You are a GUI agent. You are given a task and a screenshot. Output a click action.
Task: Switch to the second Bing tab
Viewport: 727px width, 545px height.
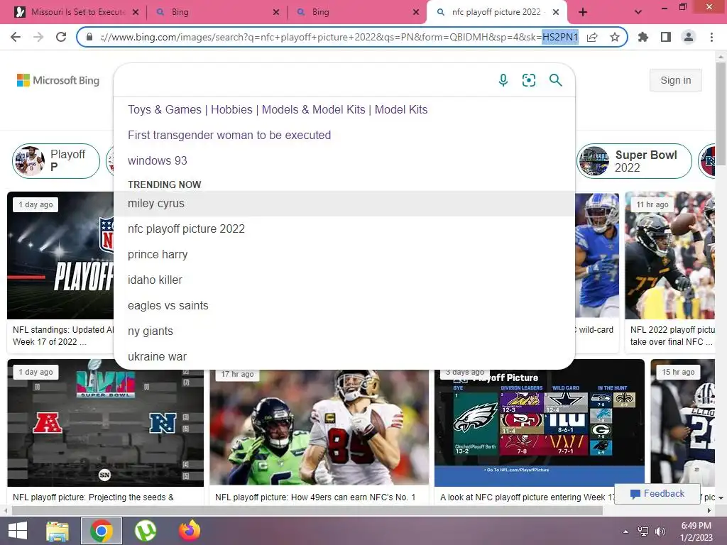tap(356, 12)
